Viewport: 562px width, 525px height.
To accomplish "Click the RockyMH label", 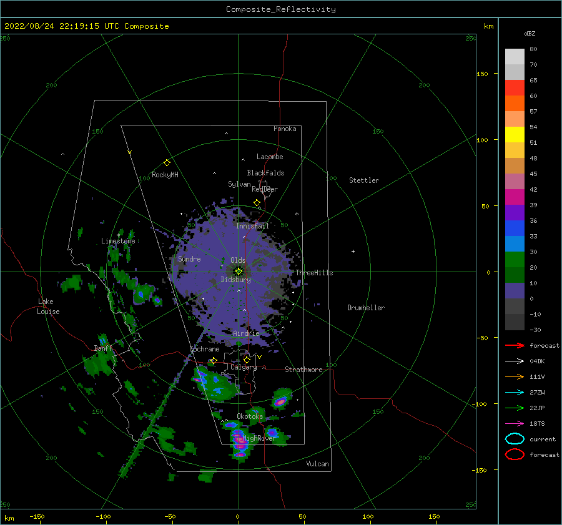I will (165, 175).
